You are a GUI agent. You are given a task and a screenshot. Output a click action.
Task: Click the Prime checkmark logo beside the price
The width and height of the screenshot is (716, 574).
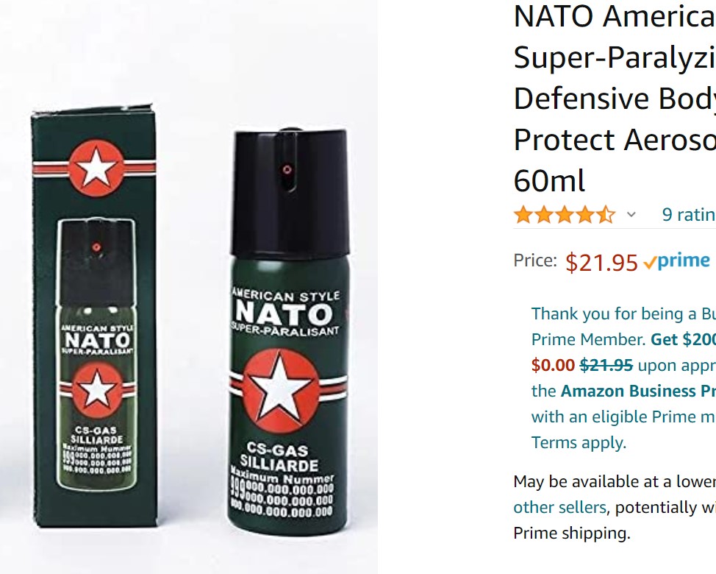[x=652, y=260]
